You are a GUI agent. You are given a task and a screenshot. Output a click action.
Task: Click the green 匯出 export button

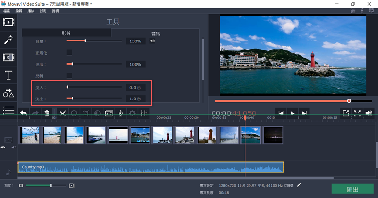point(352,189)
